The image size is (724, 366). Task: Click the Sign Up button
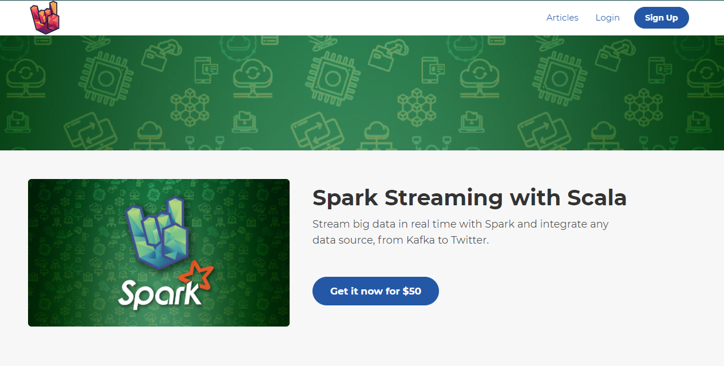(661, 18)
